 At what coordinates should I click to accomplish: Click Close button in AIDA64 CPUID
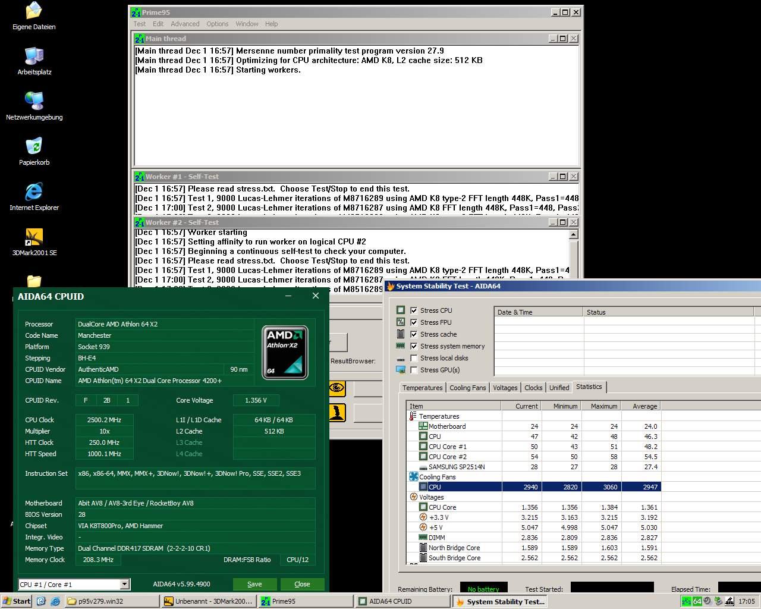(302, 584)
